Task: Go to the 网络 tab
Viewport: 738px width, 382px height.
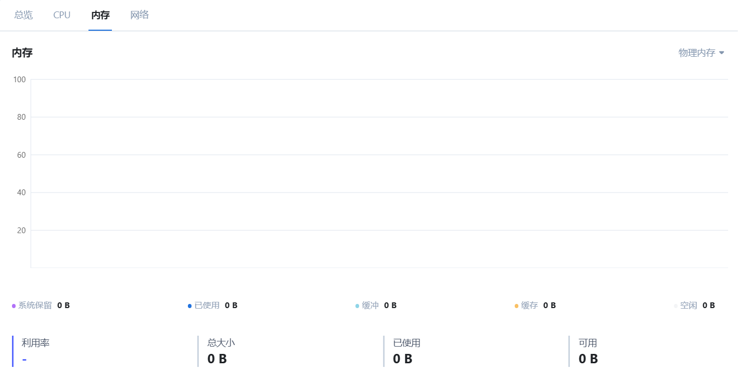Action: [139, 15]
